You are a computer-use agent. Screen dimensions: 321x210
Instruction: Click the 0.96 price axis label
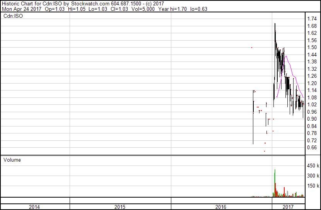[312, 112]
